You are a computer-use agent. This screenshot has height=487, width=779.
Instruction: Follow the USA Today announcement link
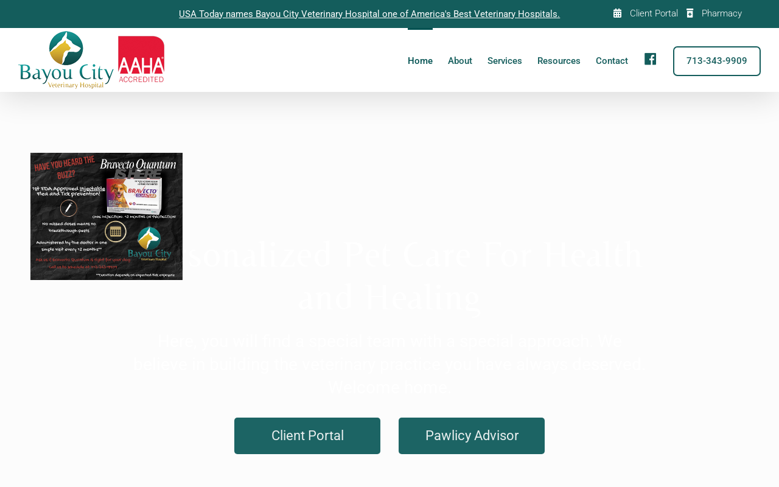(x=369, y=14)
